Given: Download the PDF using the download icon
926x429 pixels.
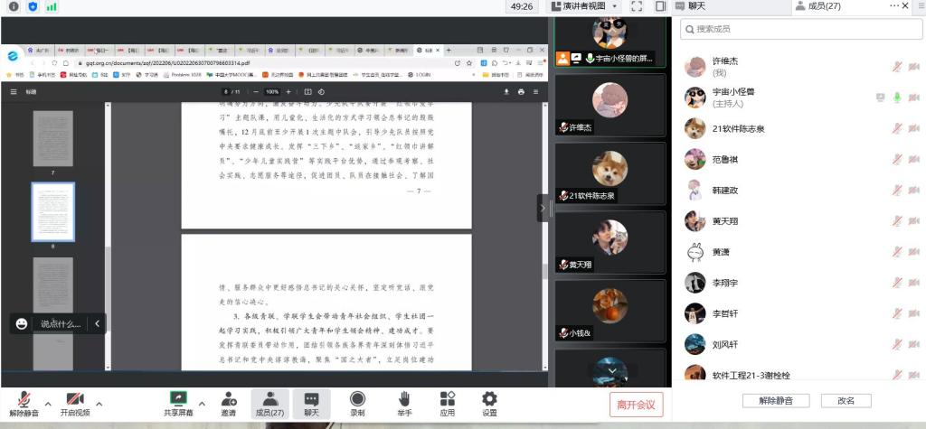Looking at the screenshot, I should [x=506, y=92].
